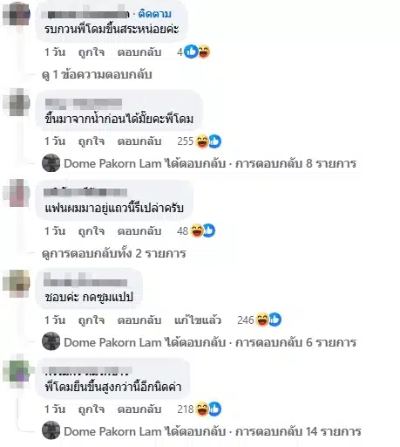The image size is (400, 447).
Task: Open Dome Pakorn Lam avatar by 8 replies
Action: 51,163
